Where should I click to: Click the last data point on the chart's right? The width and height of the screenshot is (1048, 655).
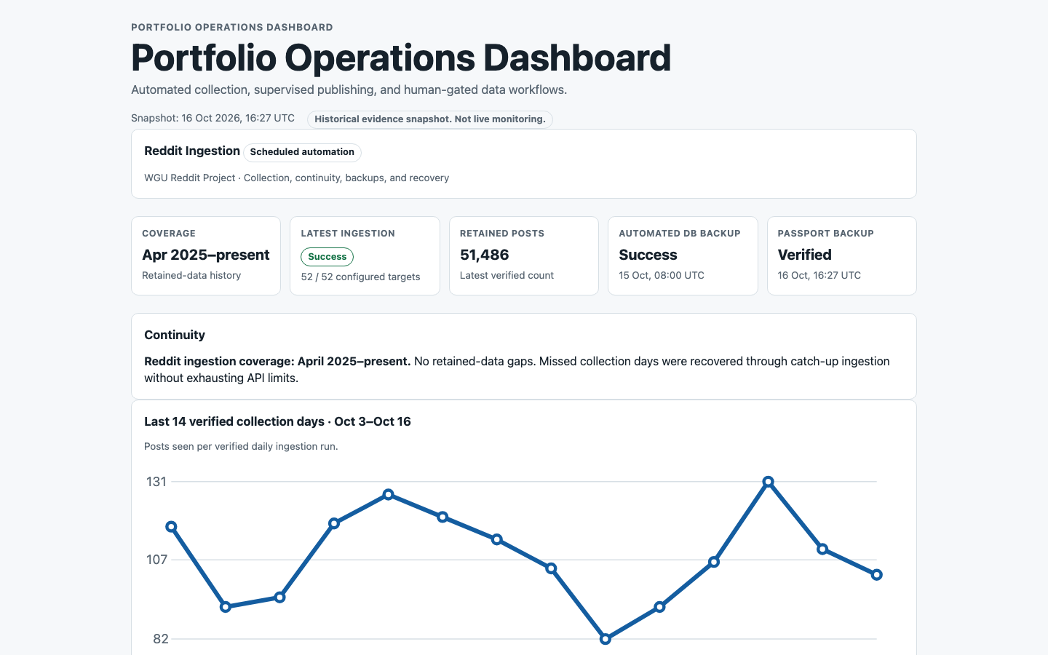(876, 575)
